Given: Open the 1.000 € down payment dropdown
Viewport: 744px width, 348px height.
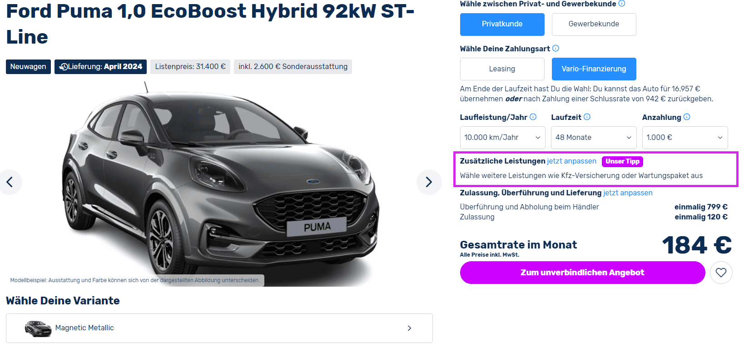Looking at the screenshot, I should pyautogui.click(x=685, y=138).
